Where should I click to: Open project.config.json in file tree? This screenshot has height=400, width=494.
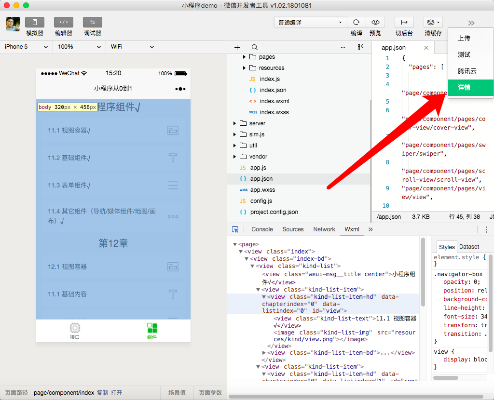click(274, 212)
